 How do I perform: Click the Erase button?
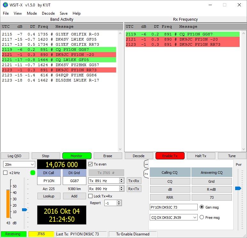(108, 156)
